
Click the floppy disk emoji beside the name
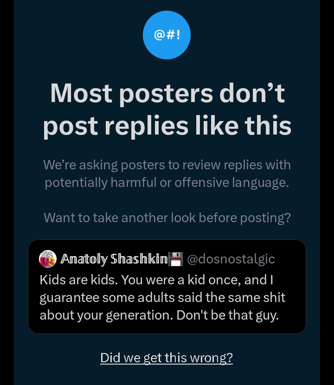click(176, 259)
